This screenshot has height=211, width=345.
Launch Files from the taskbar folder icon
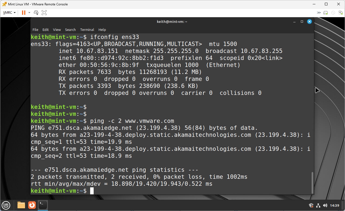21,205
